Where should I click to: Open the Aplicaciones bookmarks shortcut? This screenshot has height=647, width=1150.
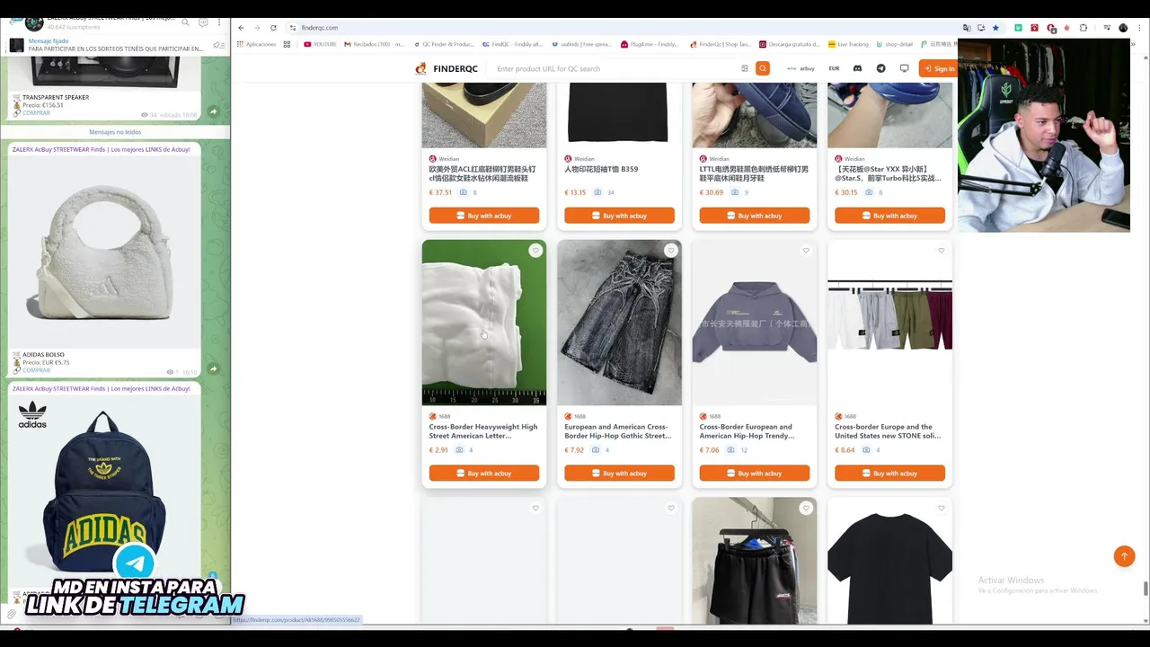pyautogui.click(x=257, y=44)
